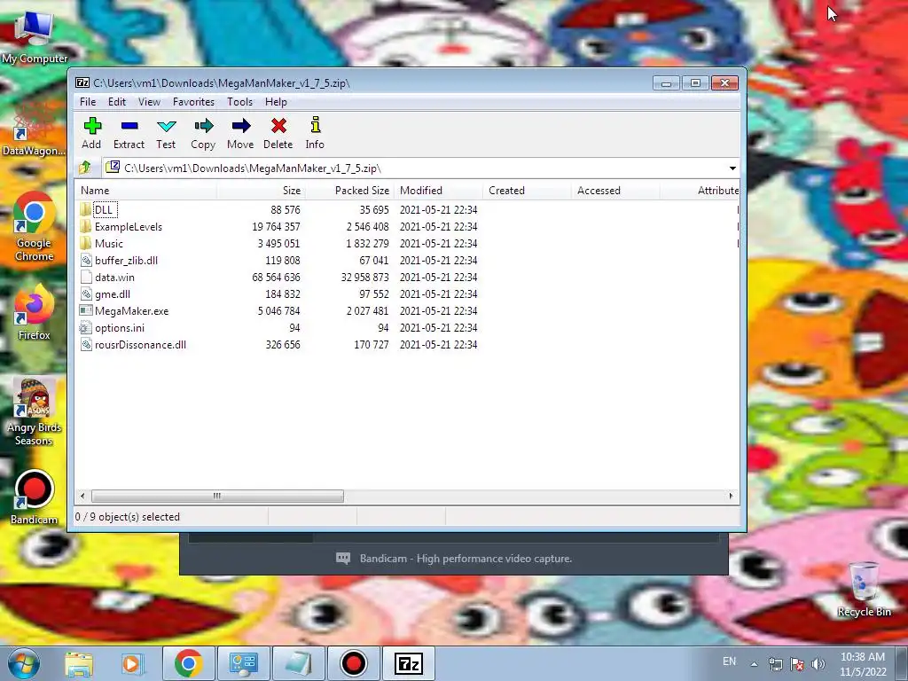Click the Copy toolbar icon

coord(203,126)
